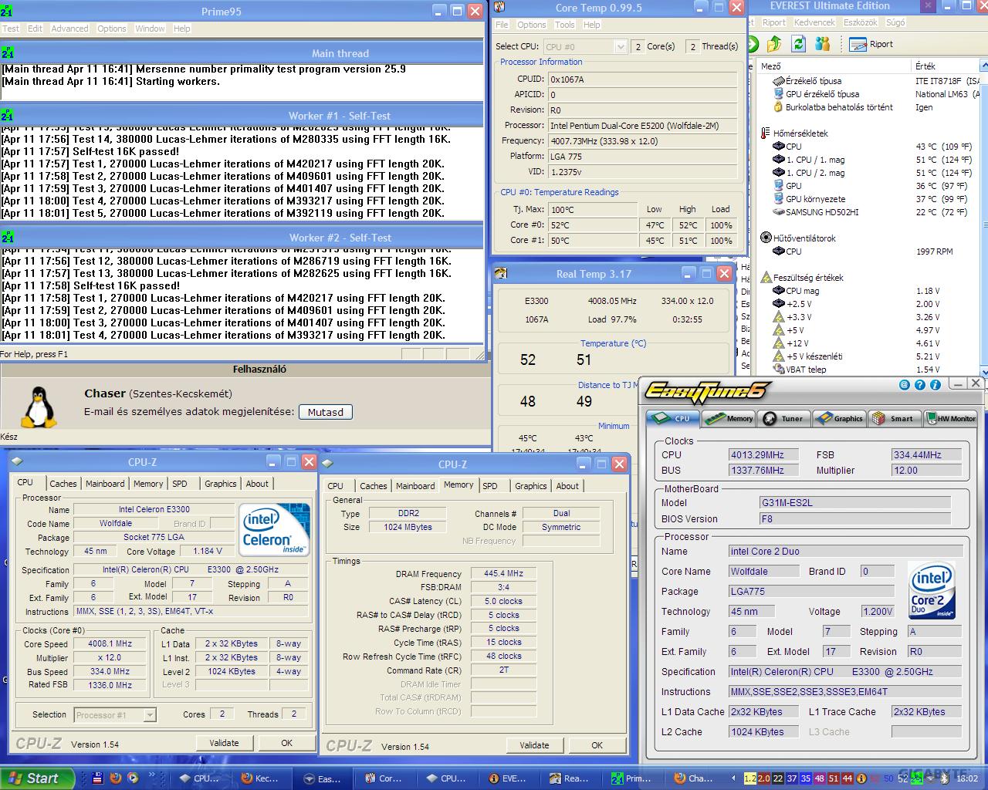Click the Mező column header in EVEREST
This screenshot has height=790, width=988.
pos(834,66)
